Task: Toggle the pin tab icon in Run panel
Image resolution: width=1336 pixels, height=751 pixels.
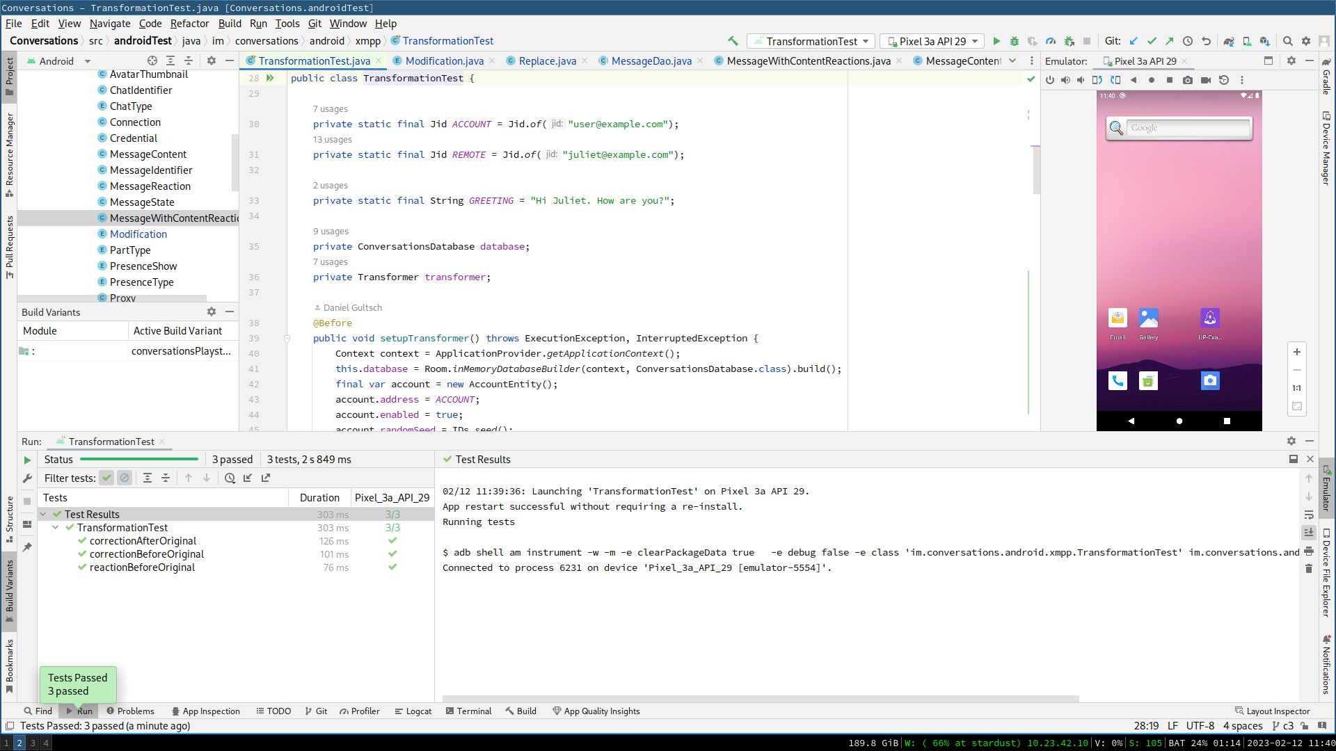Action: pyautogui.click(x=27, y=547)
